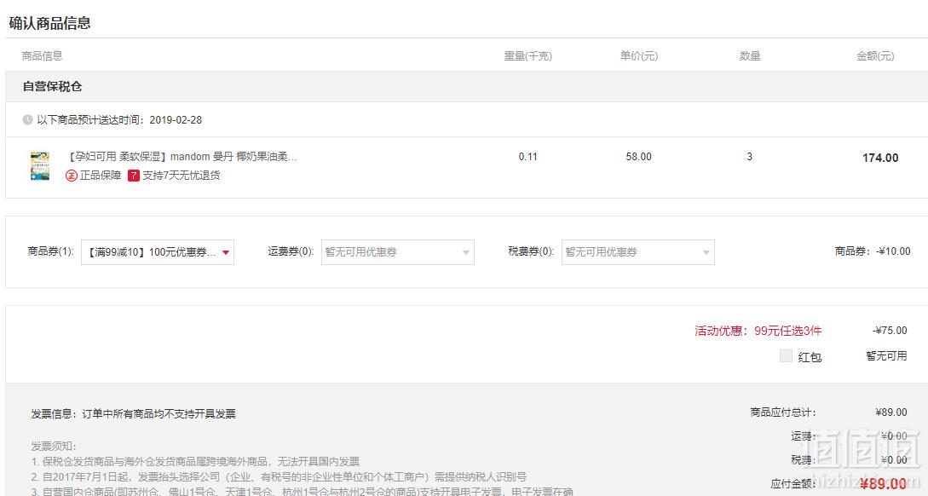928x496 pixels.
Task: Click the 金额(元) column header
Action: pyautogui.click(x=875, y=55)
